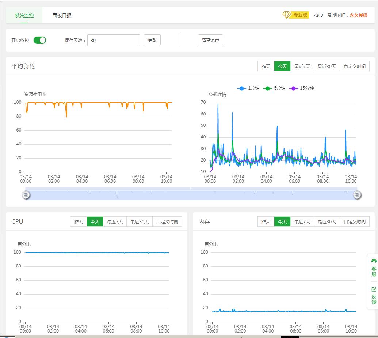The height and width of the screenshot is (338, 378).
Task: Click the version number 7.9.8
Action: click(x=318, y=15)
